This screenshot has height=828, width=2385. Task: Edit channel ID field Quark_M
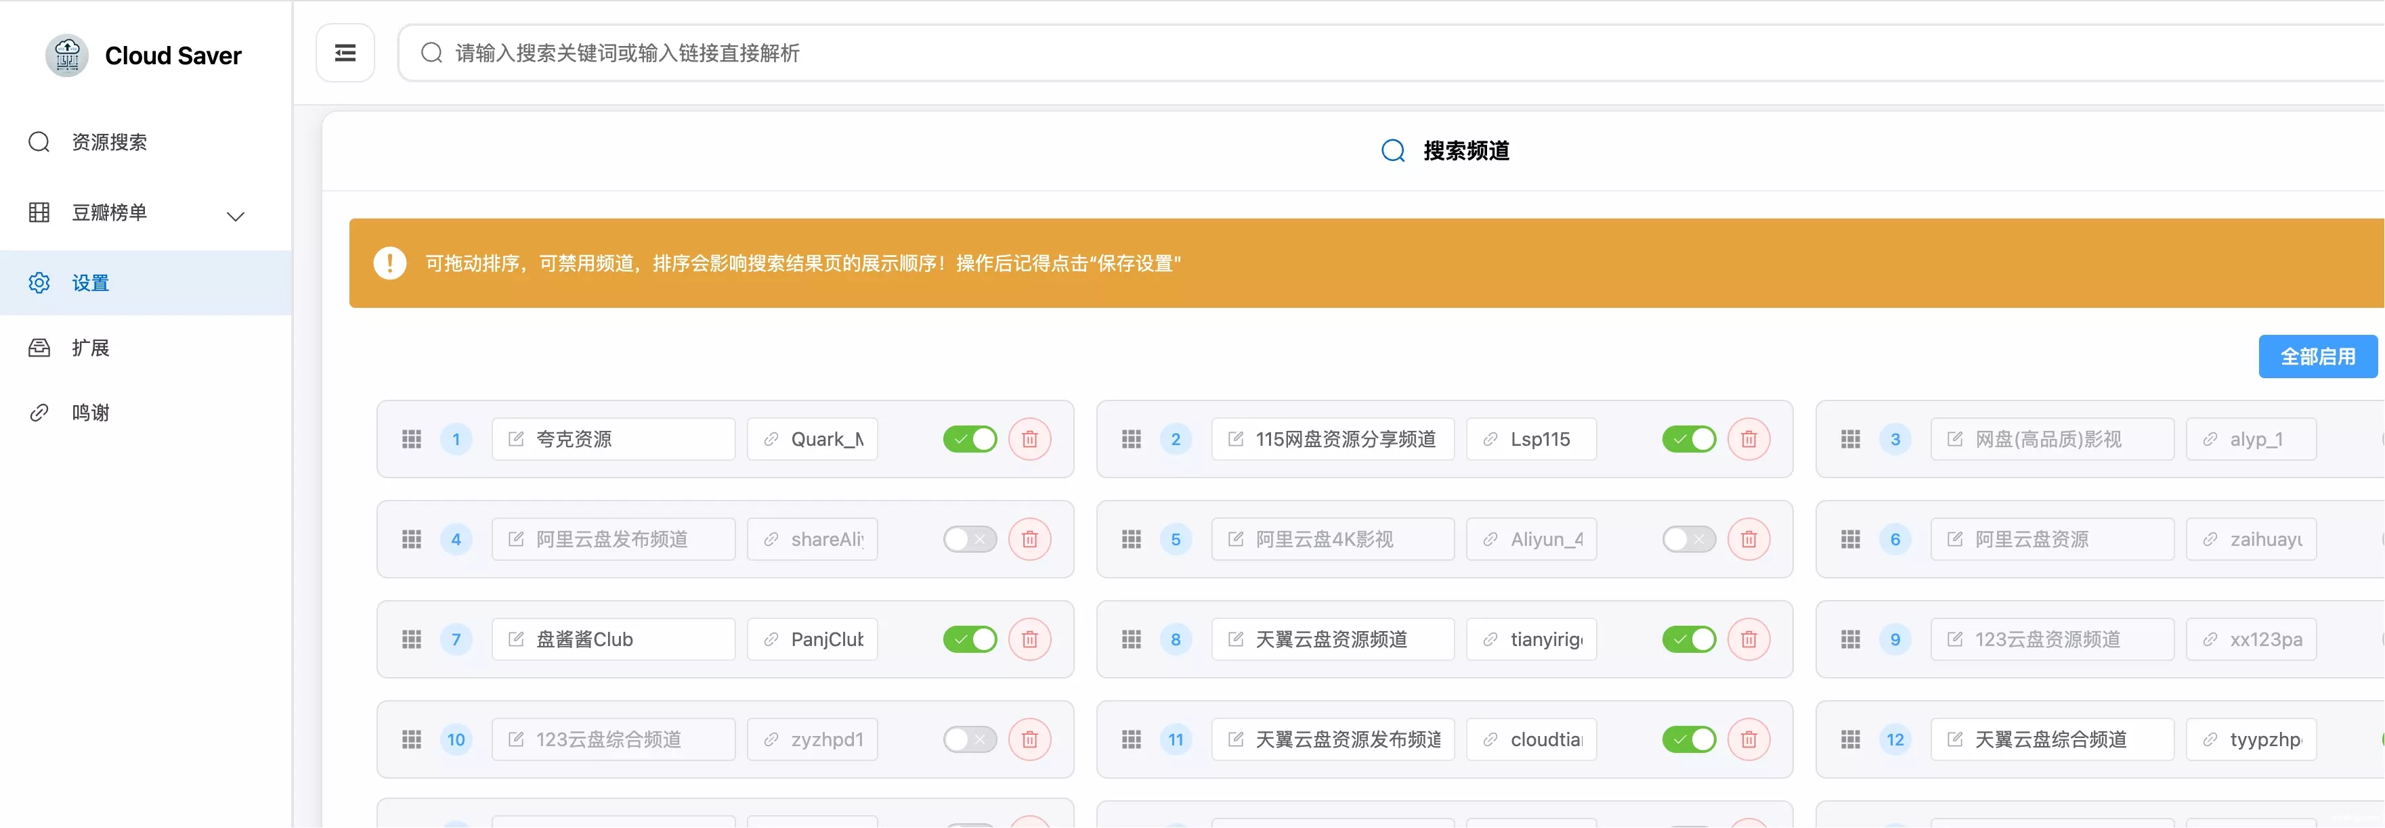813,440
